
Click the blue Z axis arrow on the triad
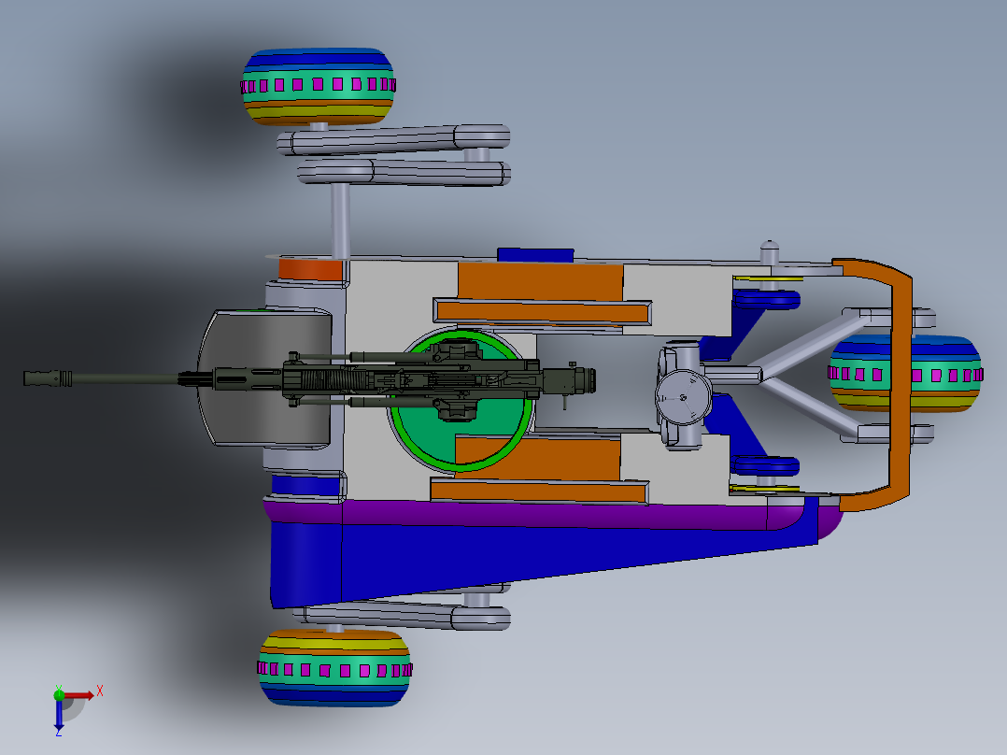pyautogui.click(x=59, y=715)
